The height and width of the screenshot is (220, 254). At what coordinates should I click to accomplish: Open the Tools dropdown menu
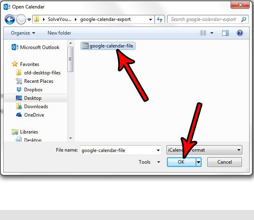pos(149,162)
